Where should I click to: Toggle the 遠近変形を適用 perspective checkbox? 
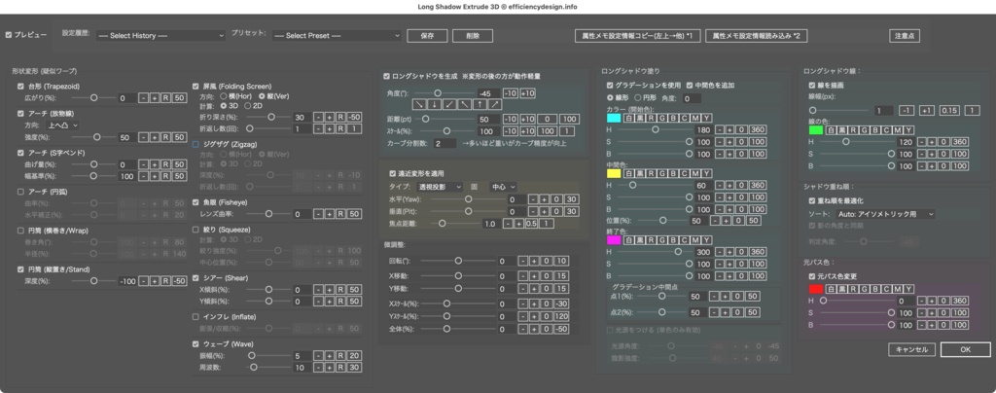393,173
